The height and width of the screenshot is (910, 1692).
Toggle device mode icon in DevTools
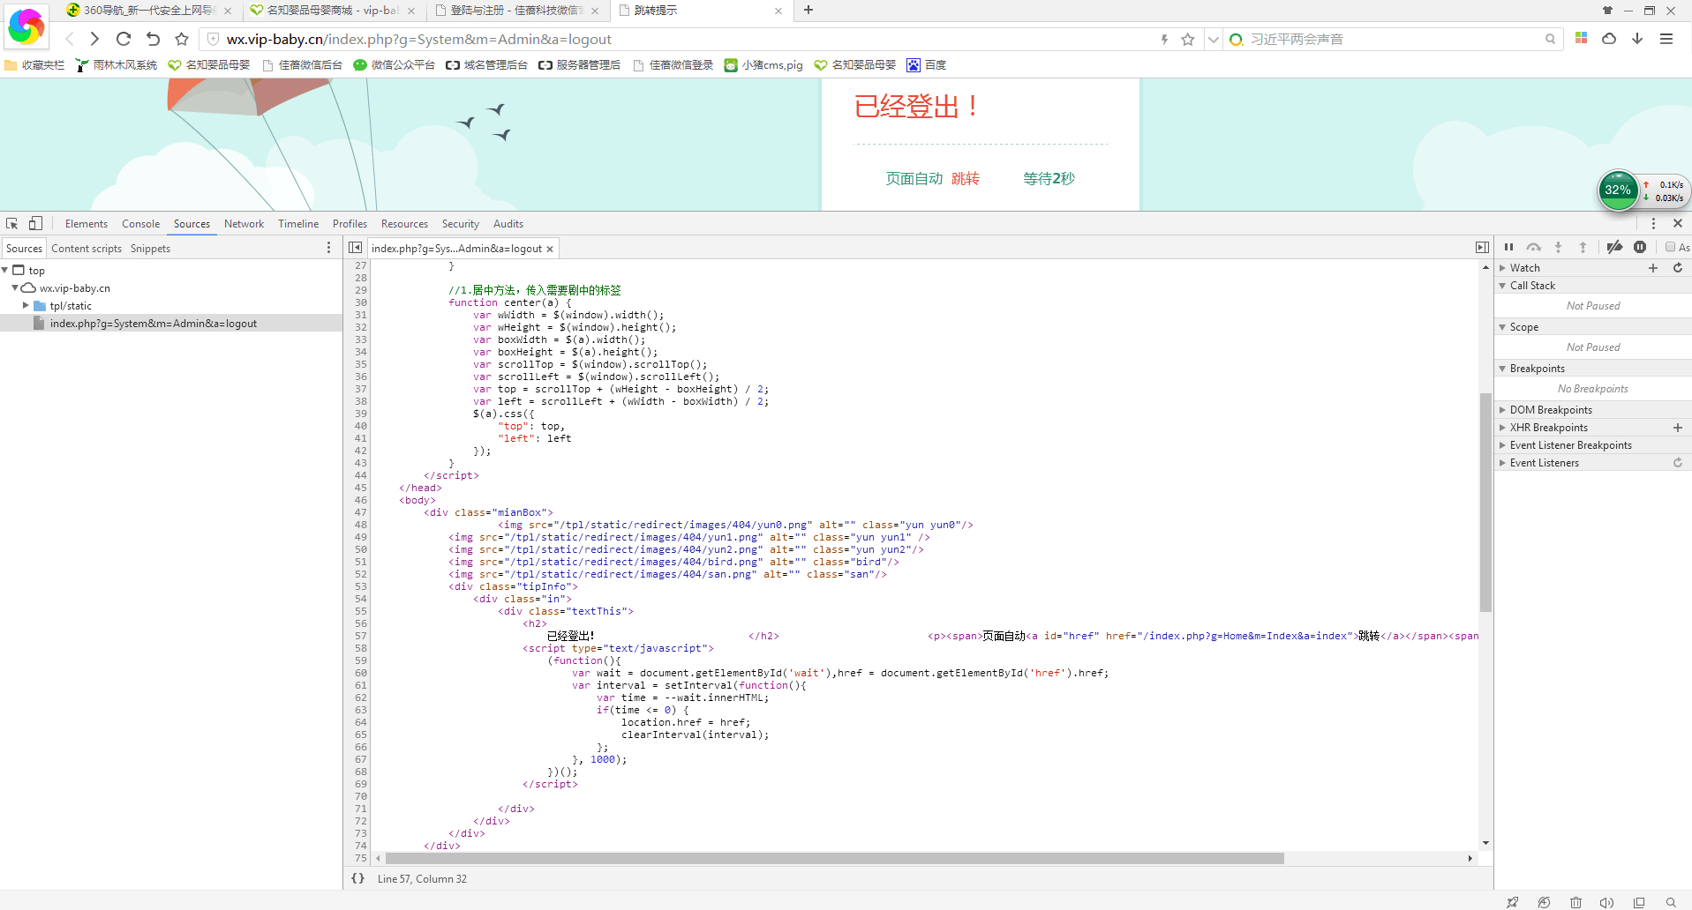(35, 224)
